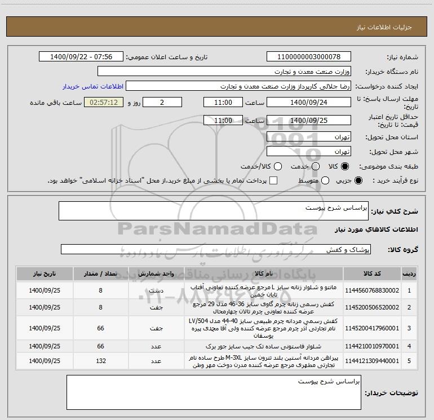Select the خدمت radio button
Screen dimensions: 434x420
[x=316, y=166]
